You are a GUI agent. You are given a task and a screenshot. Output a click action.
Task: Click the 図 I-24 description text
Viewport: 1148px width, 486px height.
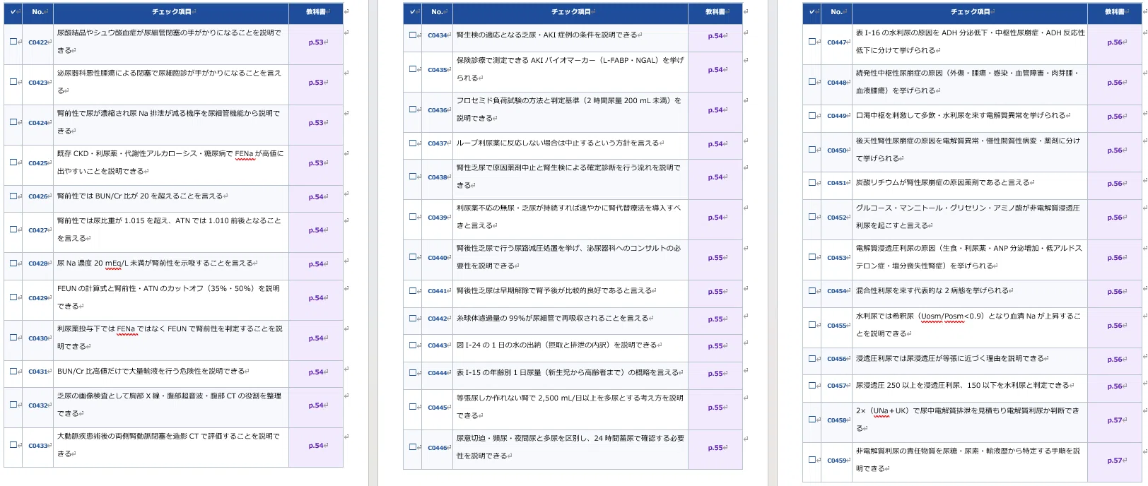(557, 345)
